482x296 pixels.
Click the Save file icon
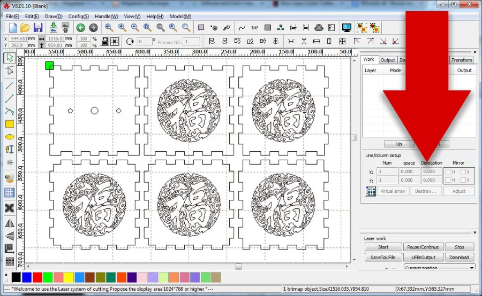(x=38, y=28)
